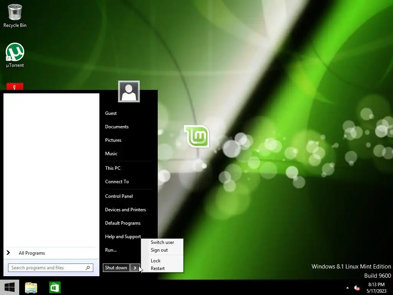The width and height of the screenshot is (393, 295).
Task: Open Default Programs
Action: (123, 223)
